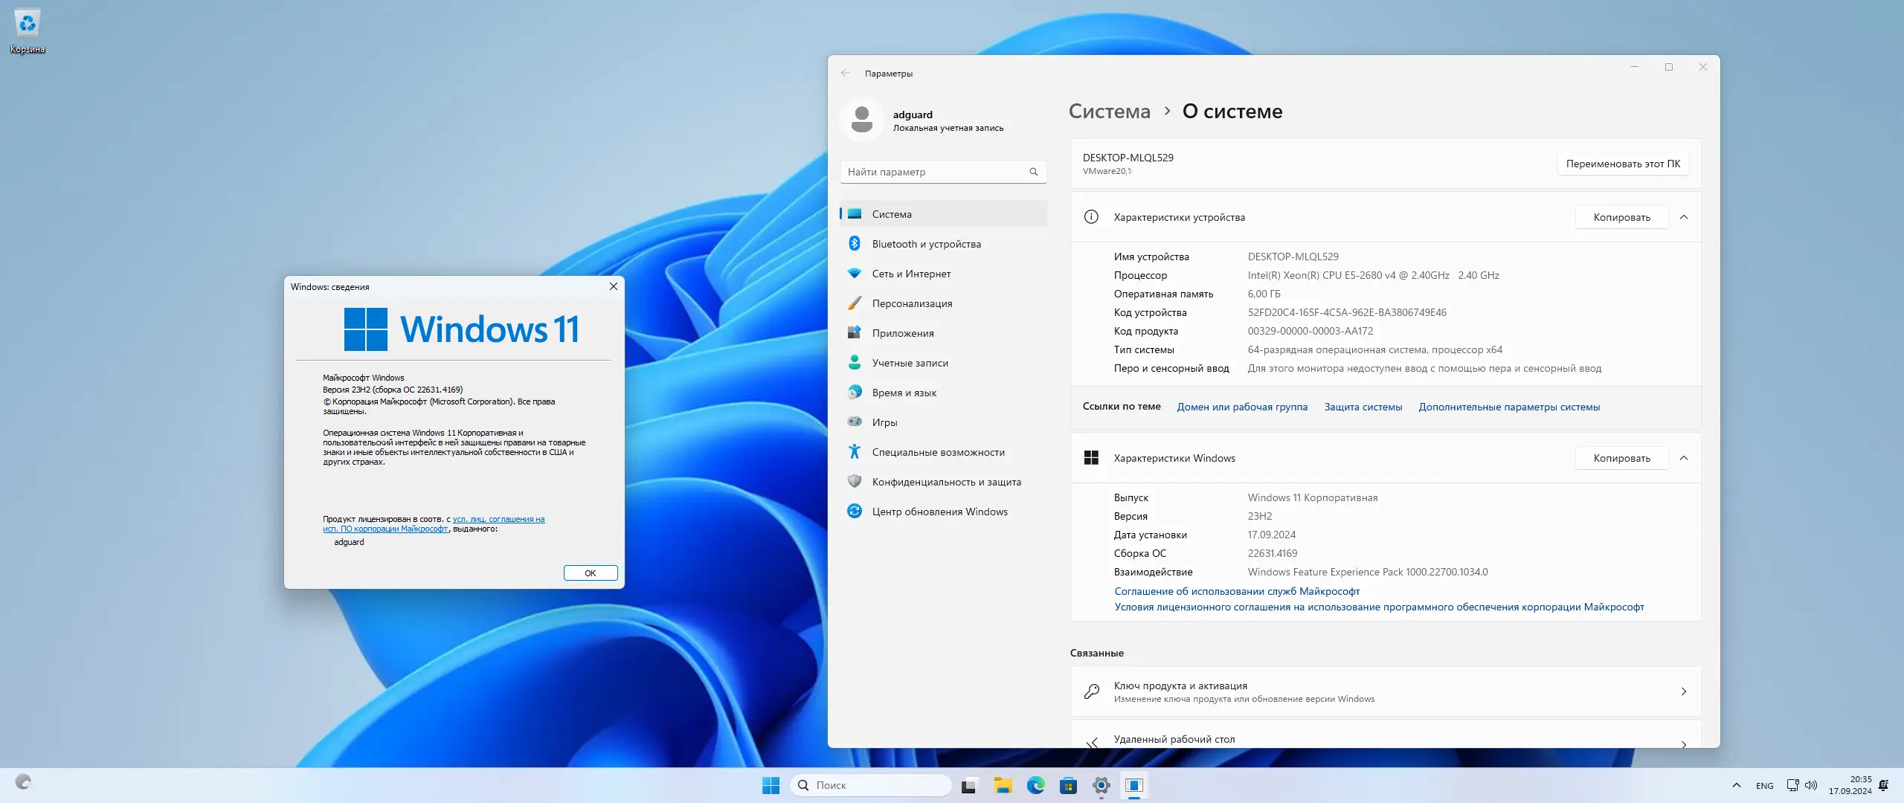Open File Explorer from taskbar
This screenshot has width=1904, height=803.
tap(1003, 785)
